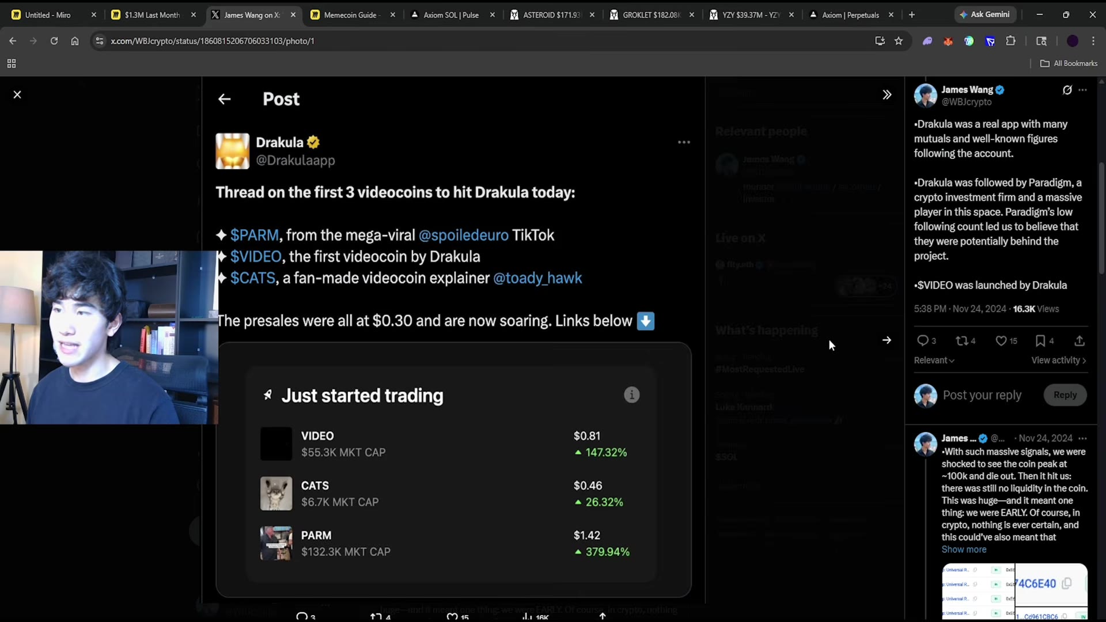
Task: Collapse the side panel with double chevron
Action: (x=887, y=94)
